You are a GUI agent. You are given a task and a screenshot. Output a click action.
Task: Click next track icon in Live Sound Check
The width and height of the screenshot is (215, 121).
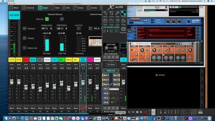111,31
